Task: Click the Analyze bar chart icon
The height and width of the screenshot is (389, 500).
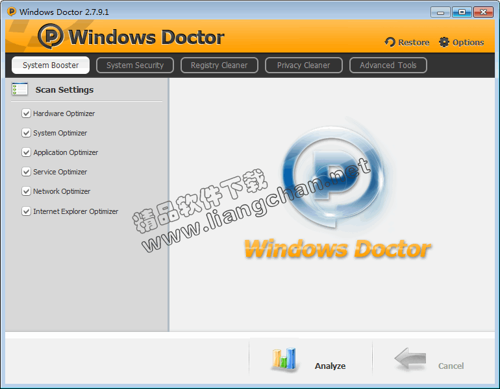Action: 284,359
